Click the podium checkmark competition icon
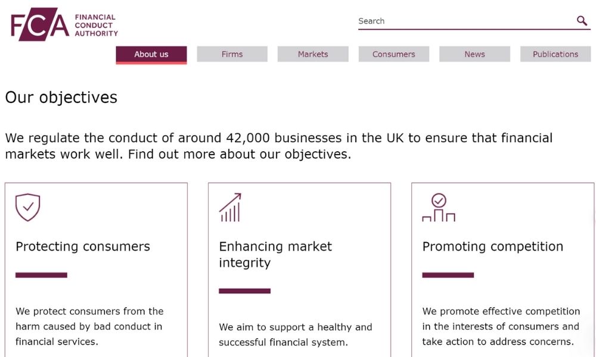Screen dimensions: 596x357 439,208
